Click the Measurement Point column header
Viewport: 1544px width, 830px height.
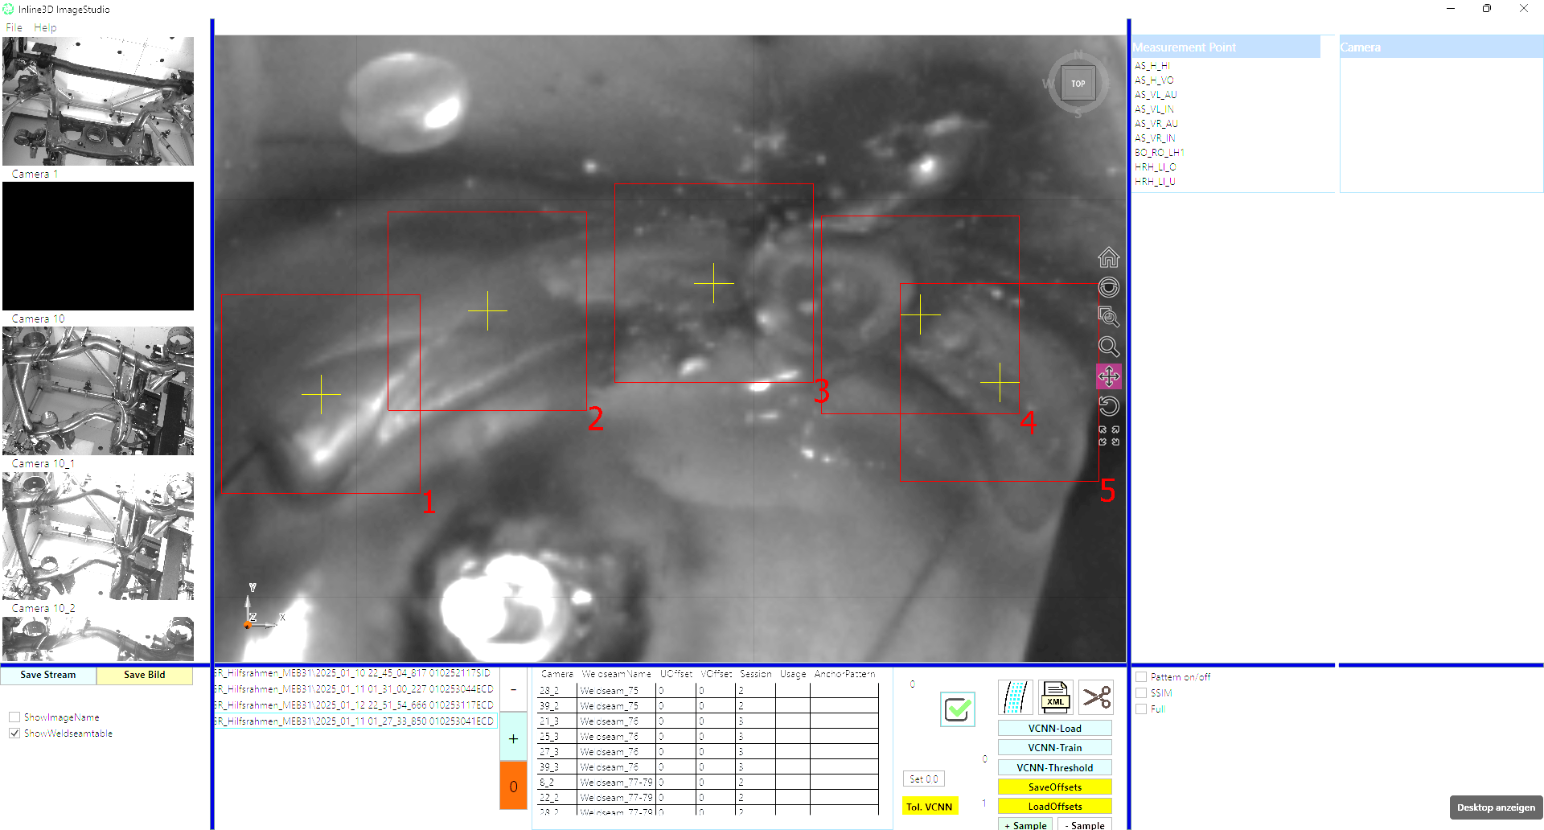[x=1226, y=47]
